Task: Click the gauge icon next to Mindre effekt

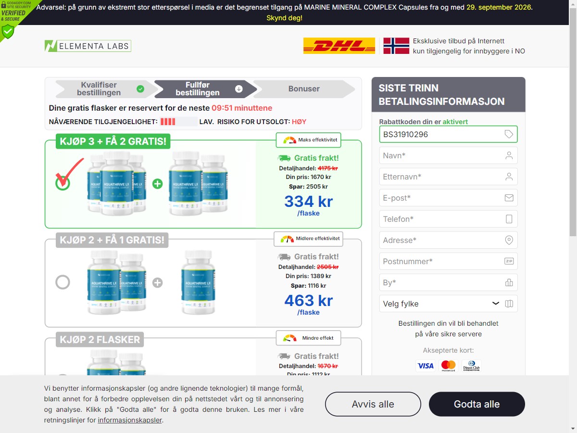Action: point(290,338)
